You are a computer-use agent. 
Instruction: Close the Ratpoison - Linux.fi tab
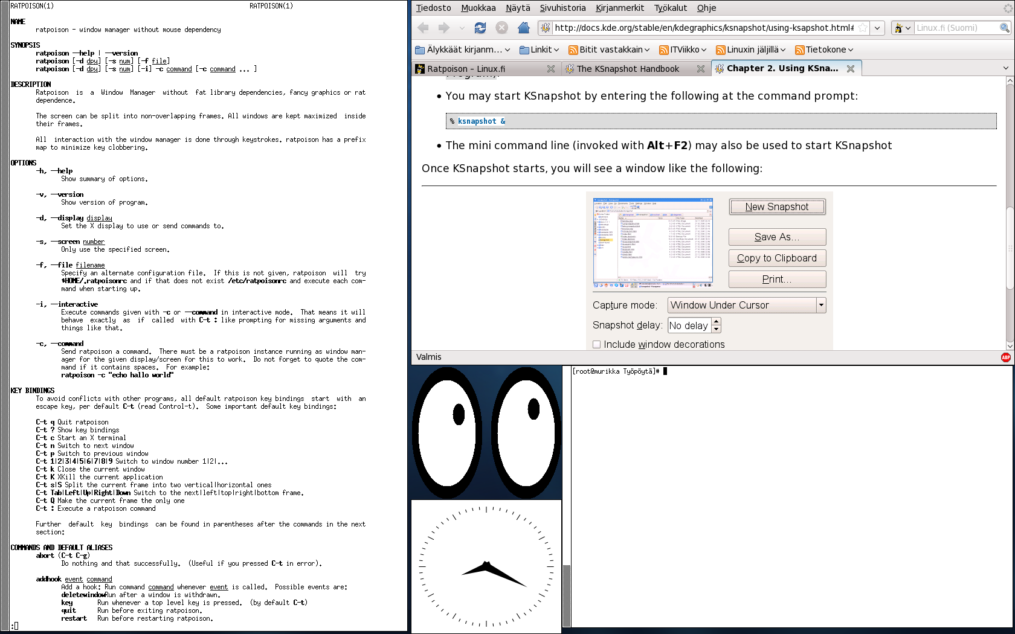(x=551, y=69)
